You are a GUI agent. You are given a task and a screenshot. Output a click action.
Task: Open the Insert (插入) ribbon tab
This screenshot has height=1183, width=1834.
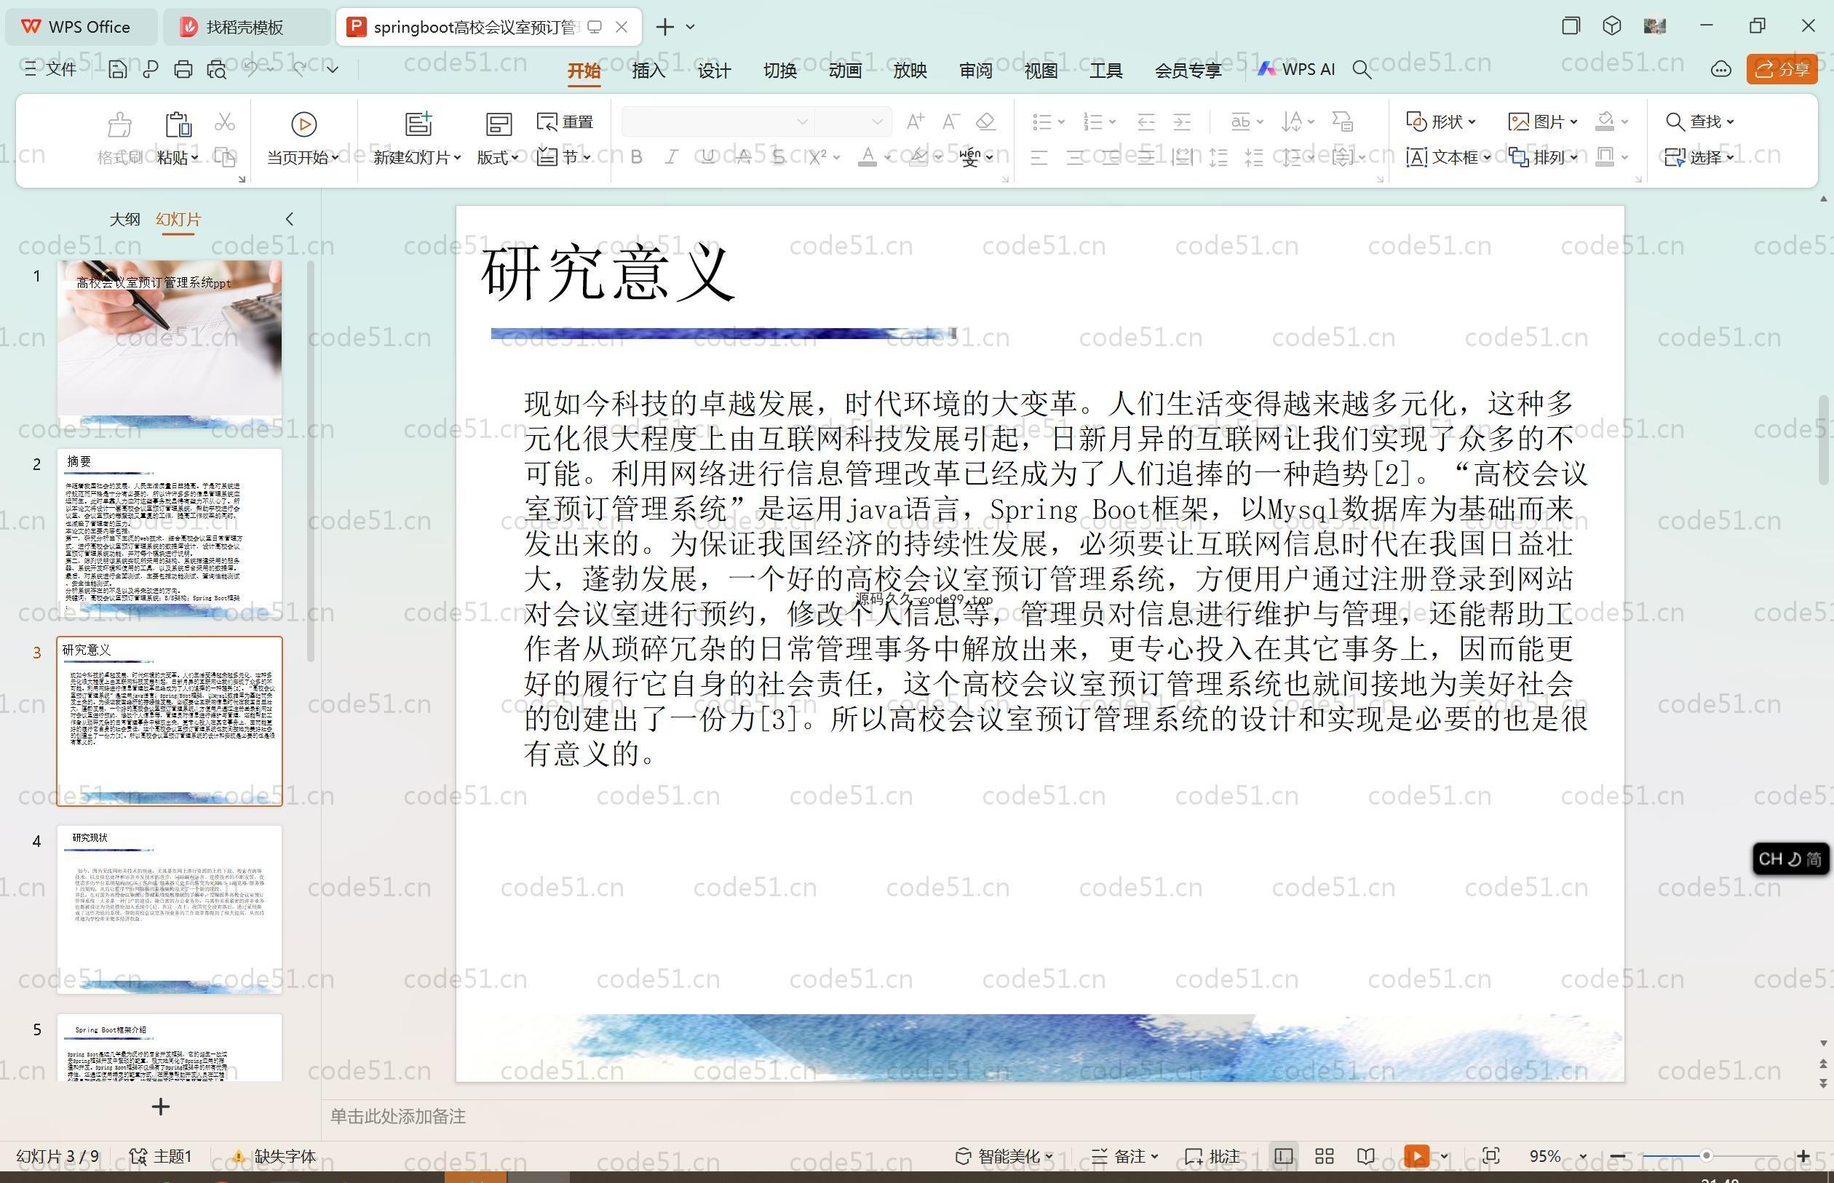(x=648, y=71)
